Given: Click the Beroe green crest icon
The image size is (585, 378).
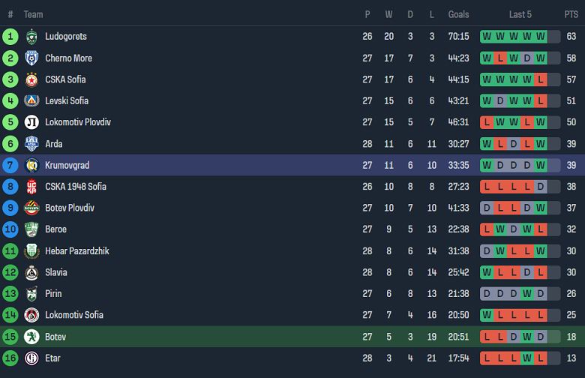Looking at the screenshot, I should coord(31,229).
